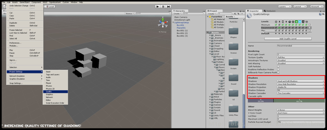
Task: Click the Play button in toolbar
Action: point(158,7)
